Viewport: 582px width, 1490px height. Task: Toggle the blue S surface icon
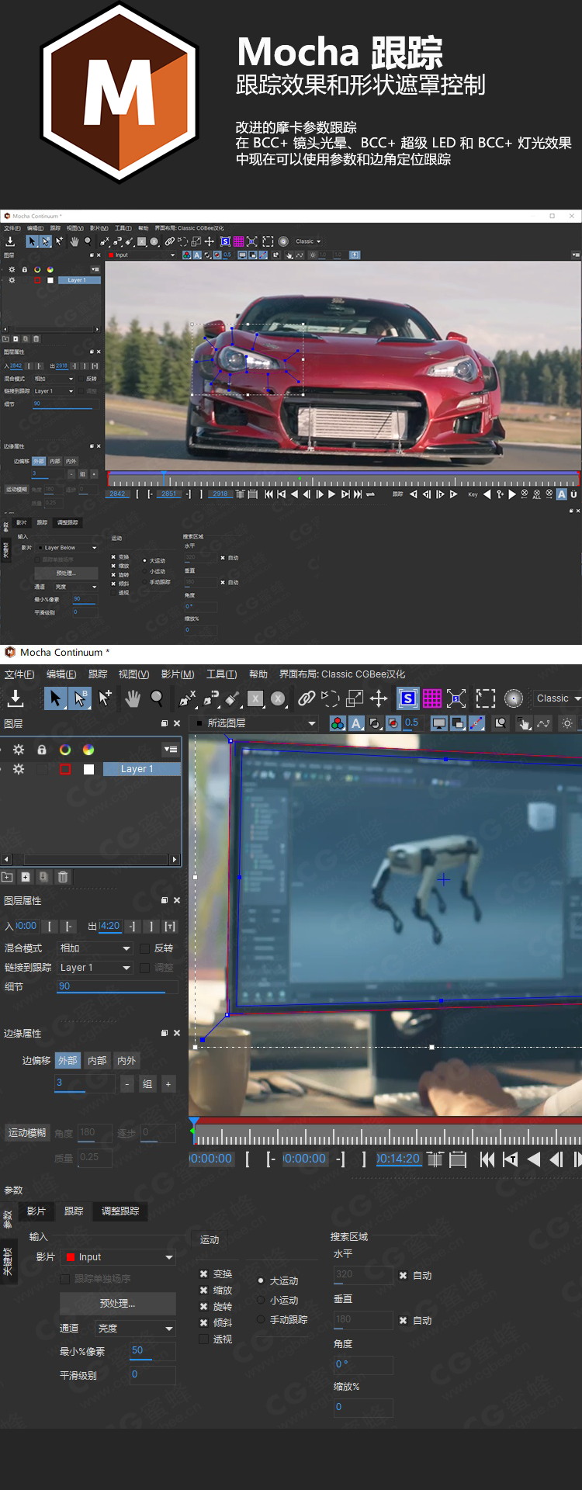(x=407, y=698)
